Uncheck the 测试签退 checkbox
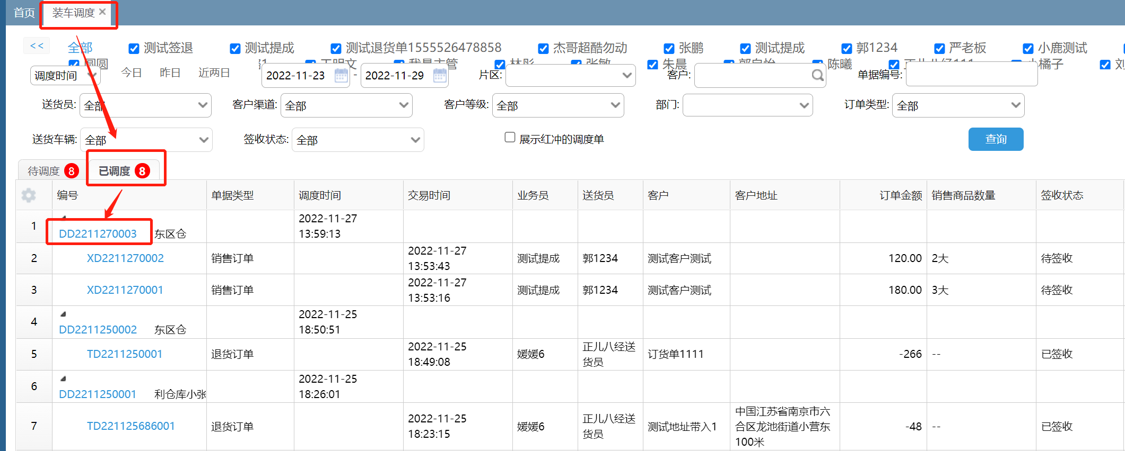This screenshot has width=1125, height=451. click(x=134, y=49)
